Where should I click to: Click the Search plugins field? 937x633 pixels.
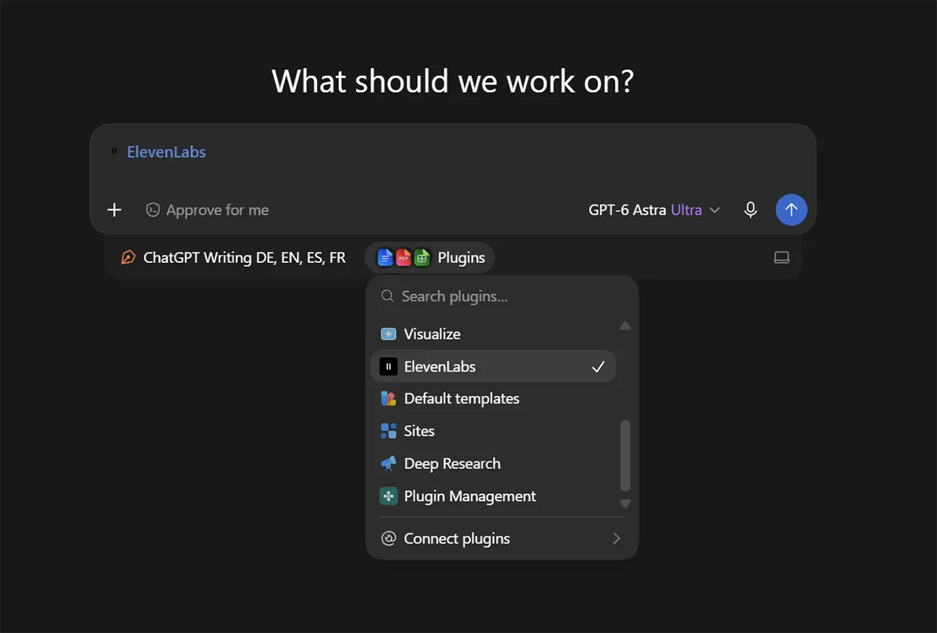pos(501,297)
